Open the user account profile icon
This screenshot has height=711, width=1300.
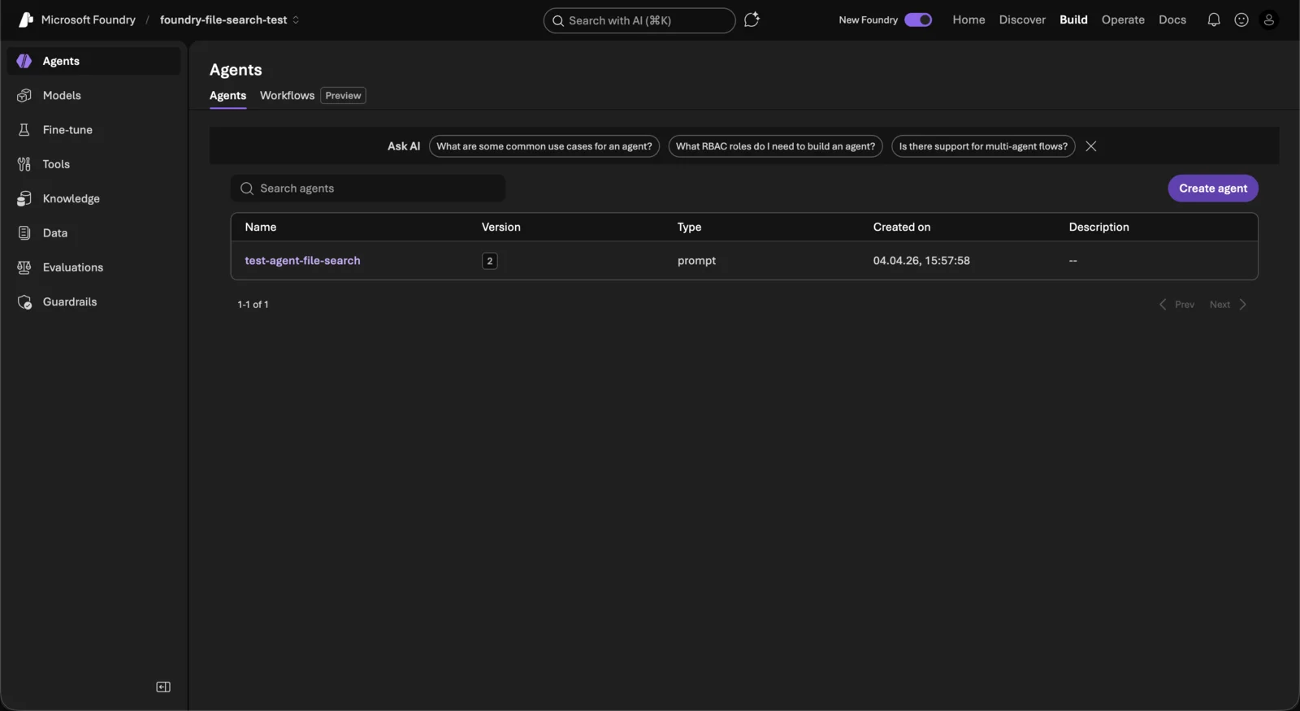point(1268,20)
